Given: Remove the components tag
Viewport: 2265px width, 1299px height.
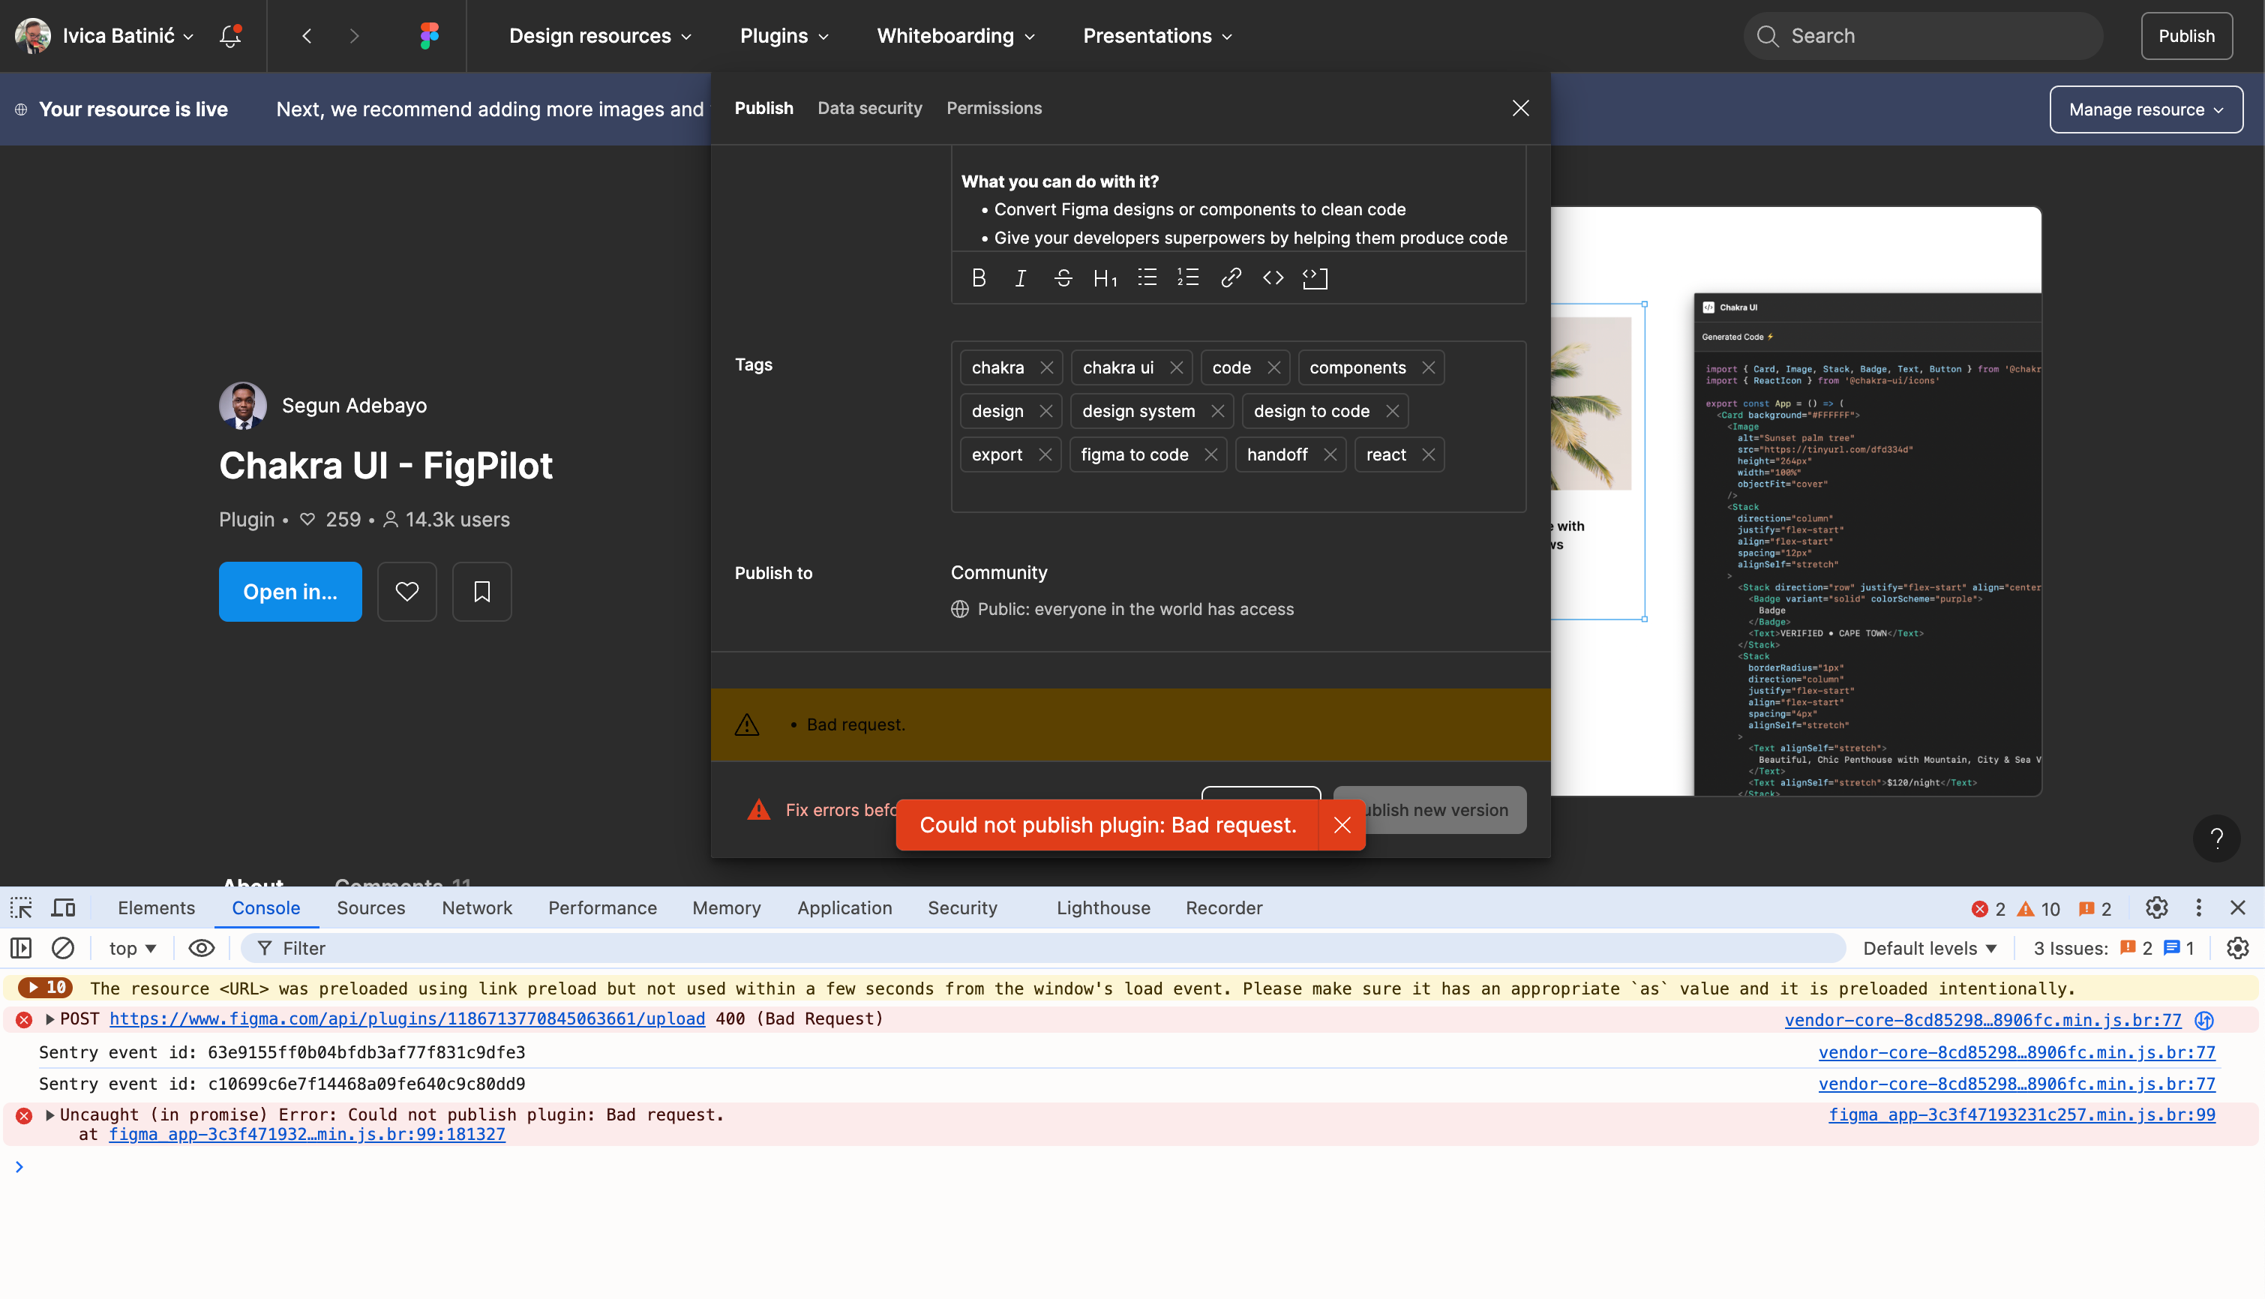Looking at the screenshot, I should 1428,367.
